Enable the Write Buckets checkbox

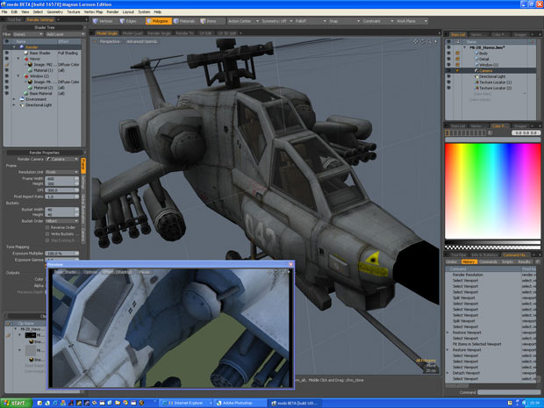[x=47, y=233]
